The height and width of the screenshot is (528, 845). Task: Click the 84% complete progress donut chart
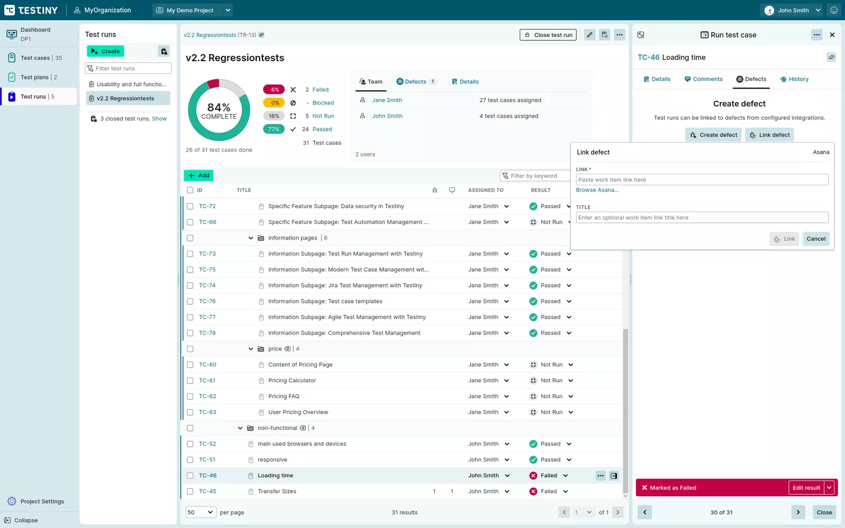219,110
